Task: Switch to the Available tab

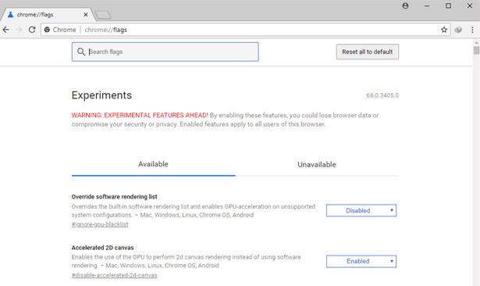Action: point(153,164)
